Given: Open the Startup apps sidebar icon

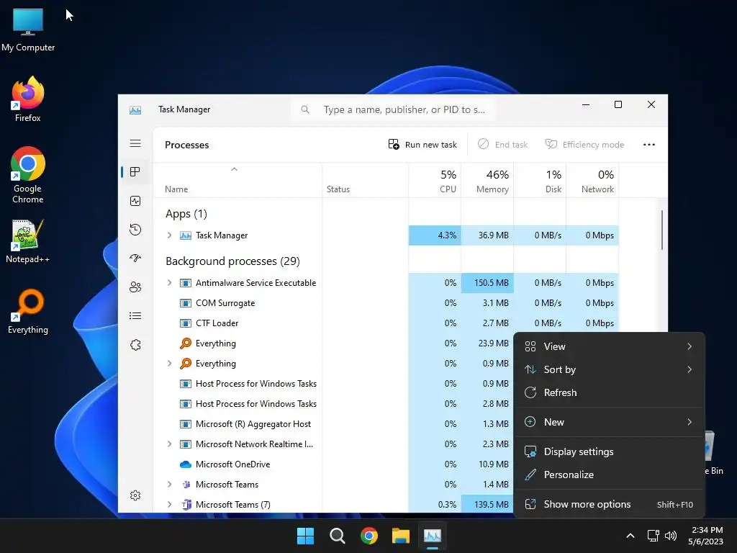Looking at the screenshot, I should pos(135,258).
